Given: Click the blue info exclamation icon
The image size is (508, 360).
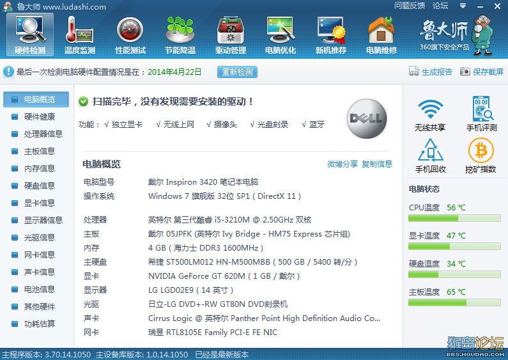Looking at the screenshot, I should 8,72.
